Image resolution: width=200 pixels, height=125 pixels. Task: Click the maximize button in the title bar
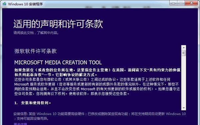click(181, 3)
